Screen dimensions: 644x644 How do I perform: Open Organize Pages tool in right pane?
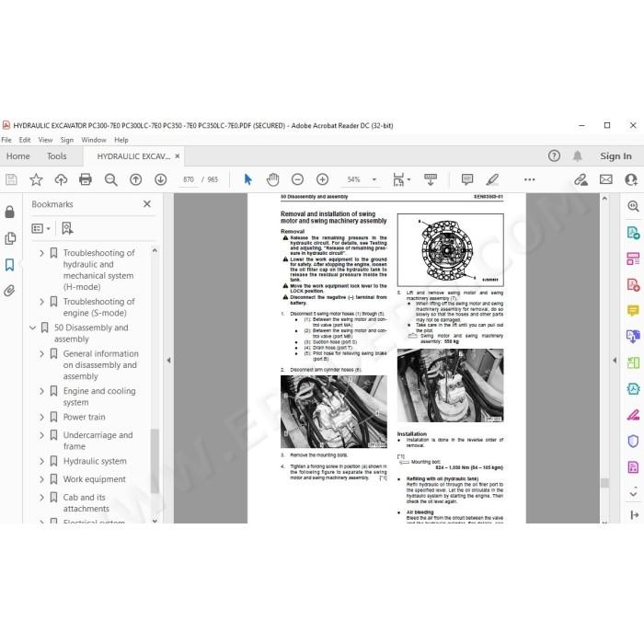pyautogui.click(x=633, y=259)
